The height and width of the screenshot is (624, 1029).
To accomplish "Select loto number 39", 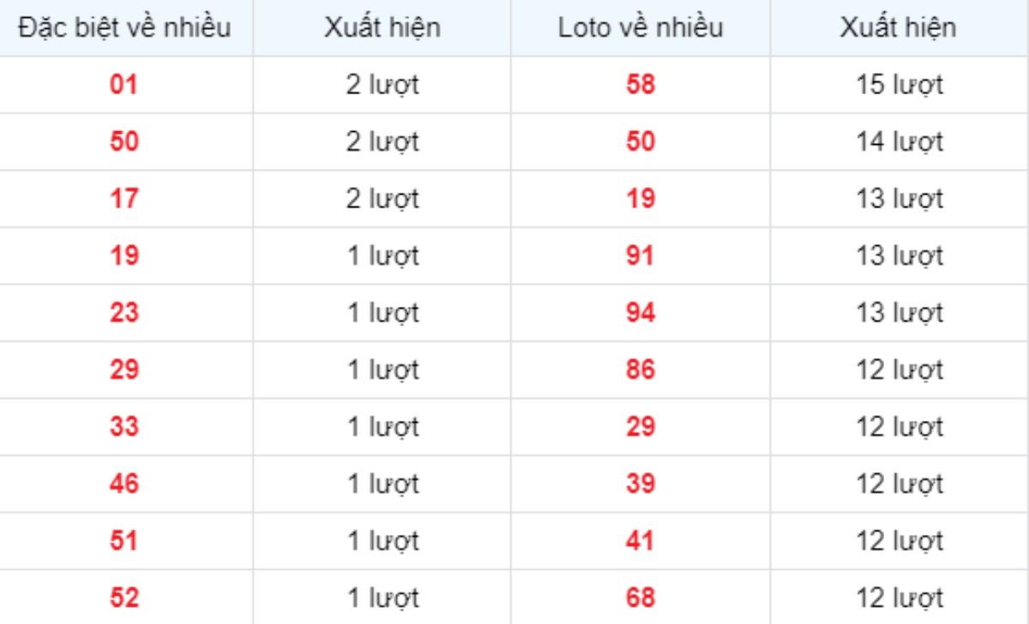I will 641,484.
